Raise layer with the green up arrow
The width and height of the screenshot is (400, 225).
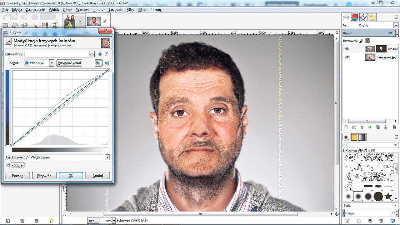362,127
